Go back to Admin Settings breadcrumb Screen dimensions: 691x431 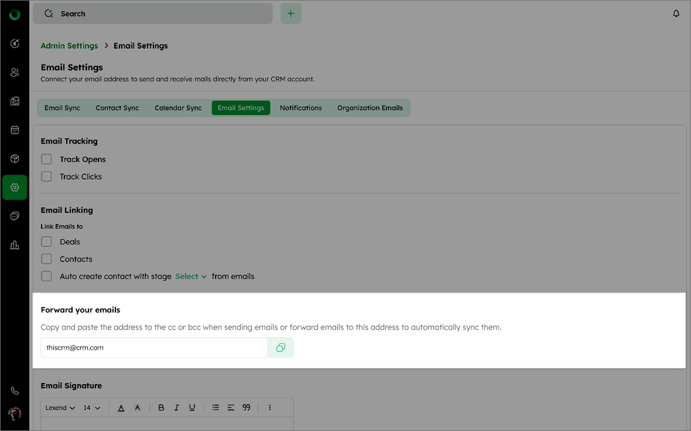coord(69,46)
